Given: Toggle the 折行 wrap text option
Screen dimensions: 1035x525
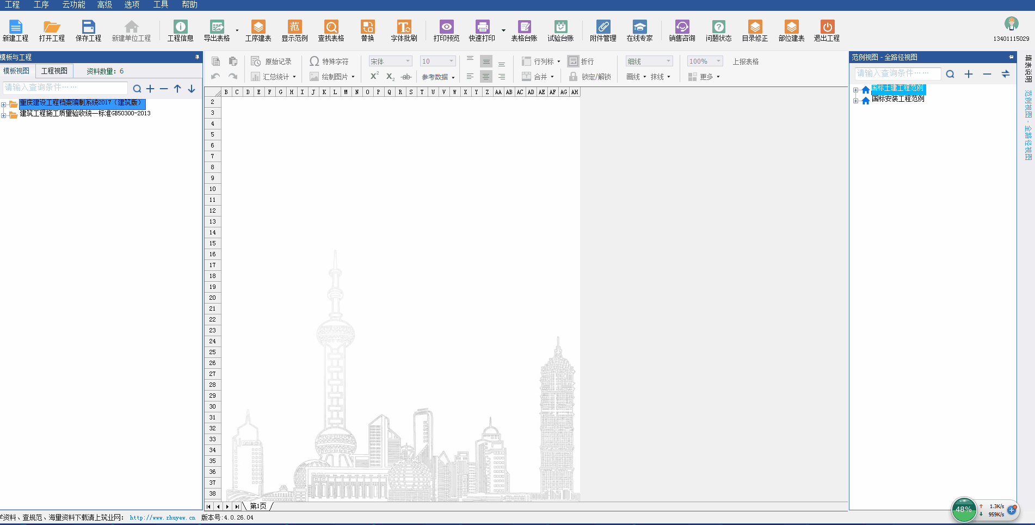Looking at the screenshot, I should pyautogui.click(x=581, y=61).
